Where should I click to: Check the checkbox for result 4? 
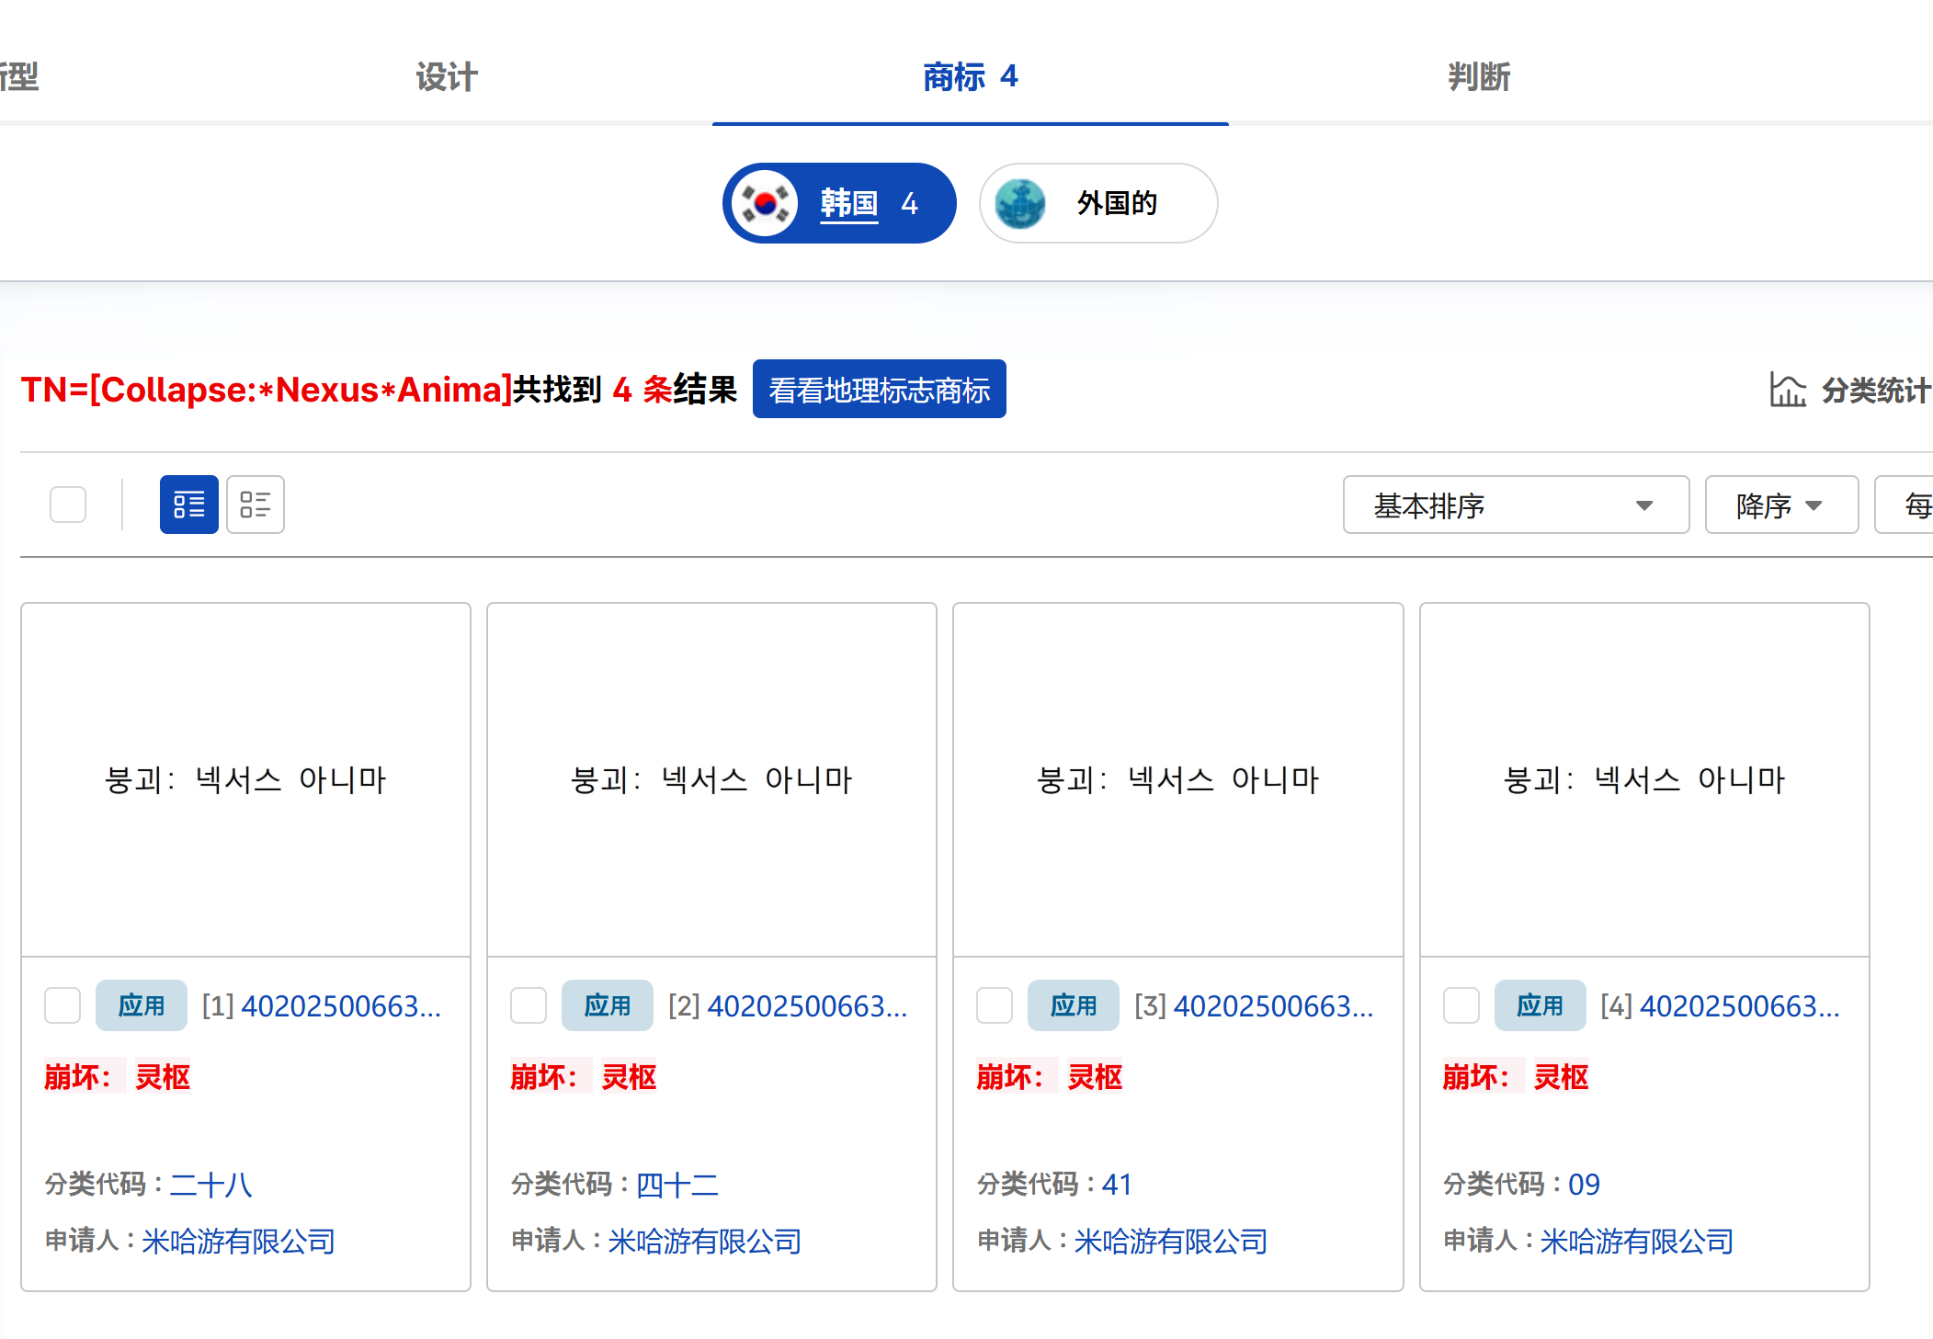click(1461, 1005)
